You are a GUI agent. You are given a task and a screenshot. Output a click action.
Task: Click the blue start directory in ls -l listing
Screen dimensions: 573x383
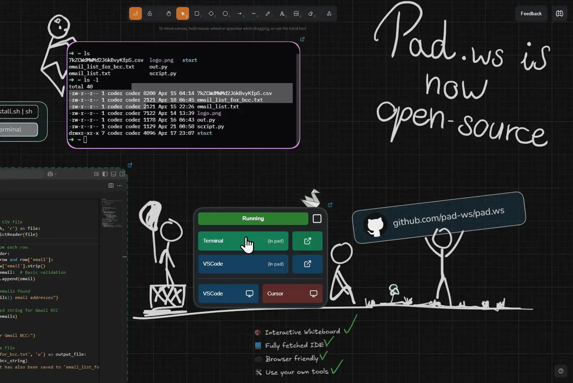[x=205, y=133]
